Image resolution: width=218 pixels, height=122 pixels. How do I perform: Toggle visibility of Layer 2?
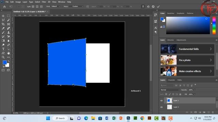pyautogui.click(x=161, y=107)
